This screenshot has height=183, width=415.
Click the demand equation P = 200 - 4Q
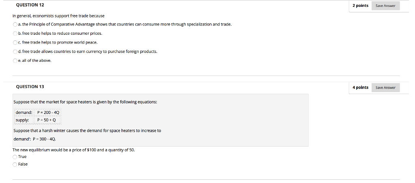pos(49,113)
